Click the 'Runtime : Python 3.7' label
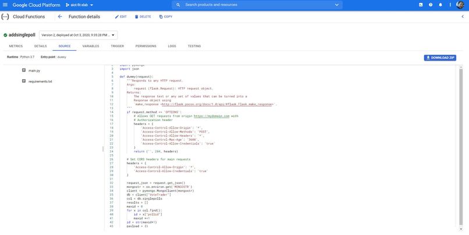 coord(20,57)
